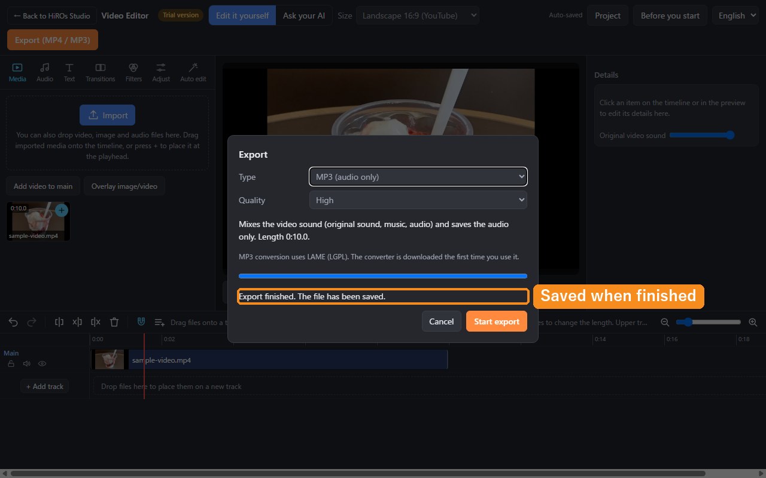766x478 pixels.
Task: Click Overlay image/video button
Action: coord(124,186)
